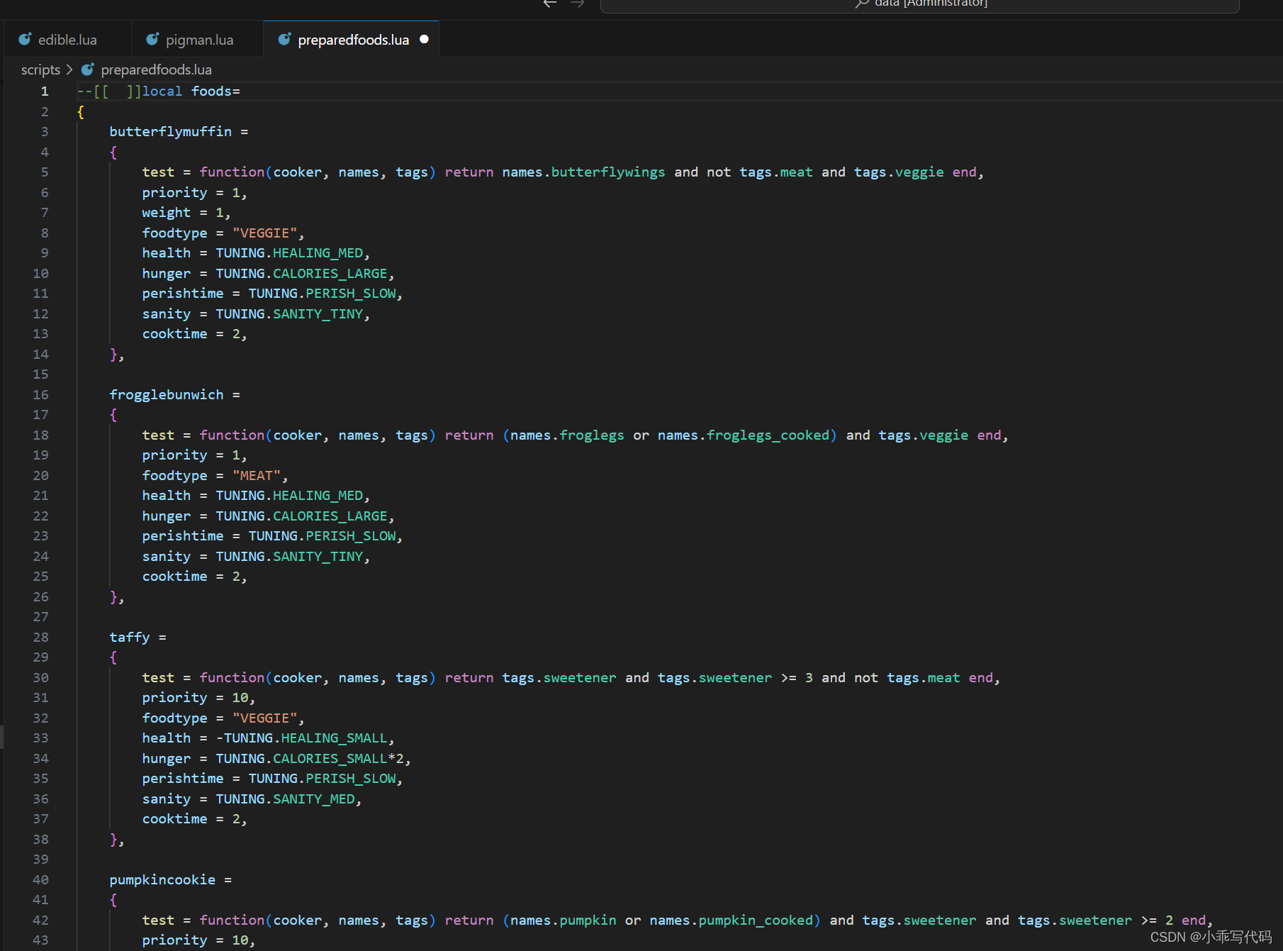Screen dimensions: 1283x951
Task: Click the breadcrumb Lua file icon
Action: [88, 69]
